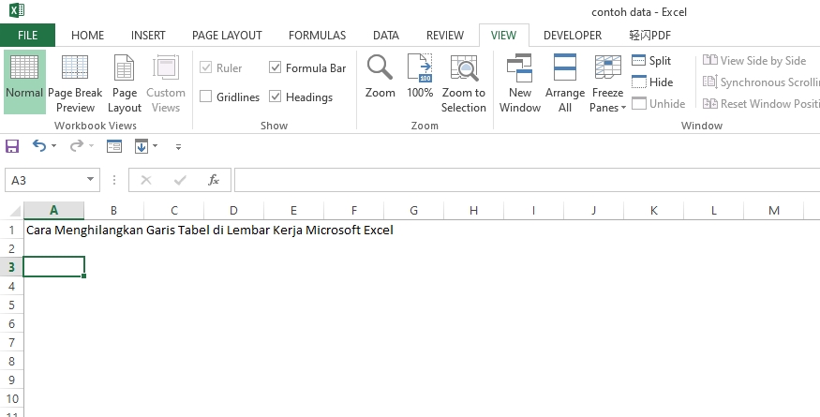
Task: Open the Name Box dropdown arrow
Action: pos(91,180)
